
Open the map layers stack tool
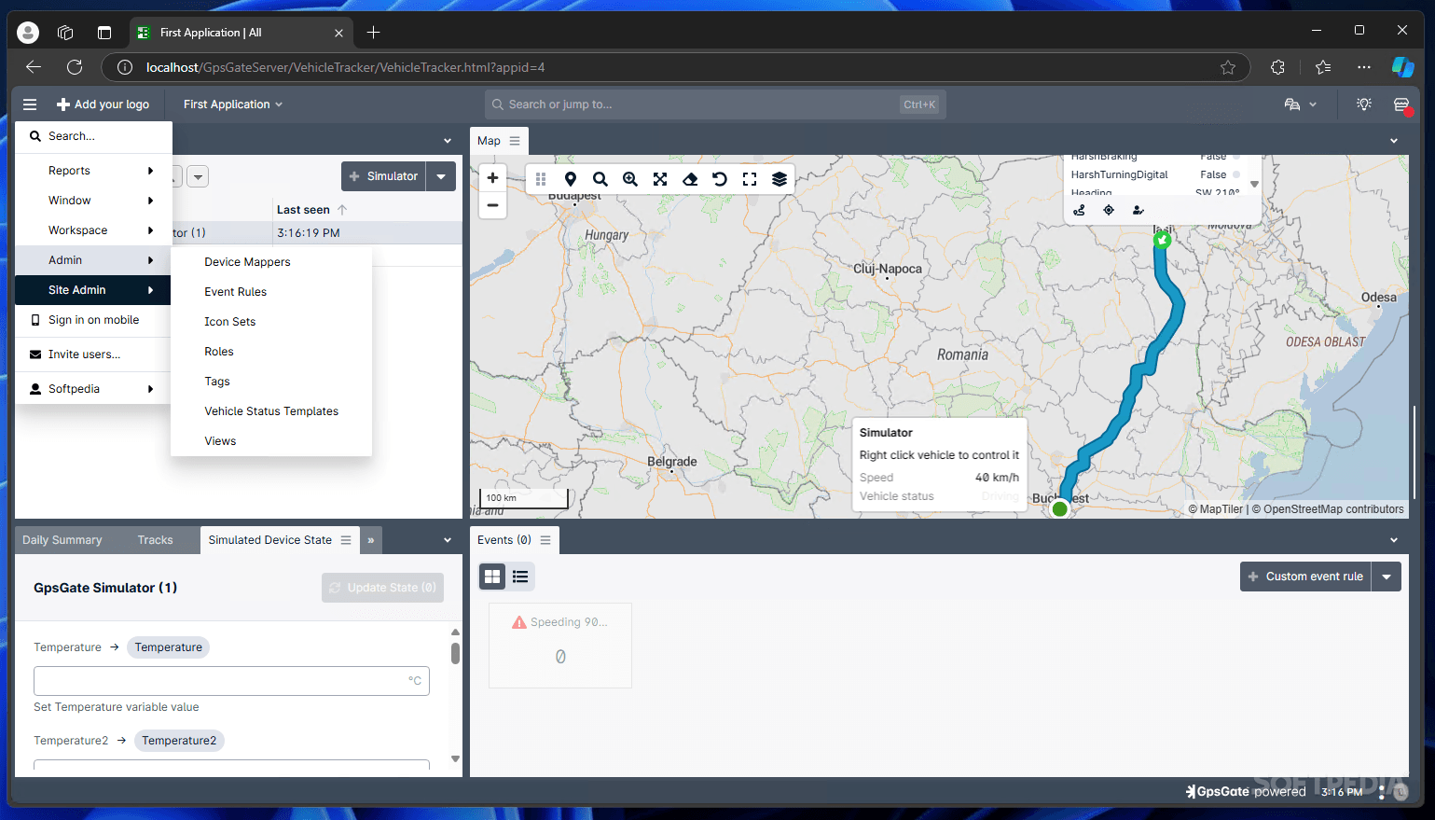[x=780, y=179]
